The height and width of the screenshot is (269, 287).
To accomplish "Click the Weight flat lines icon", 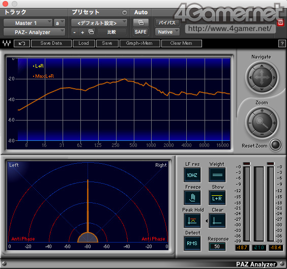I will 217,175.
